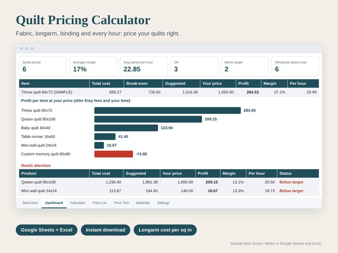This screenshot has width=338, height=253.
Task: Click the Instant download pill
Action: coord(105,230)
